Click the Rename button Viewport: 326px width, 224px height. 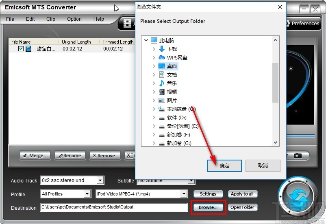click(70, 156)
